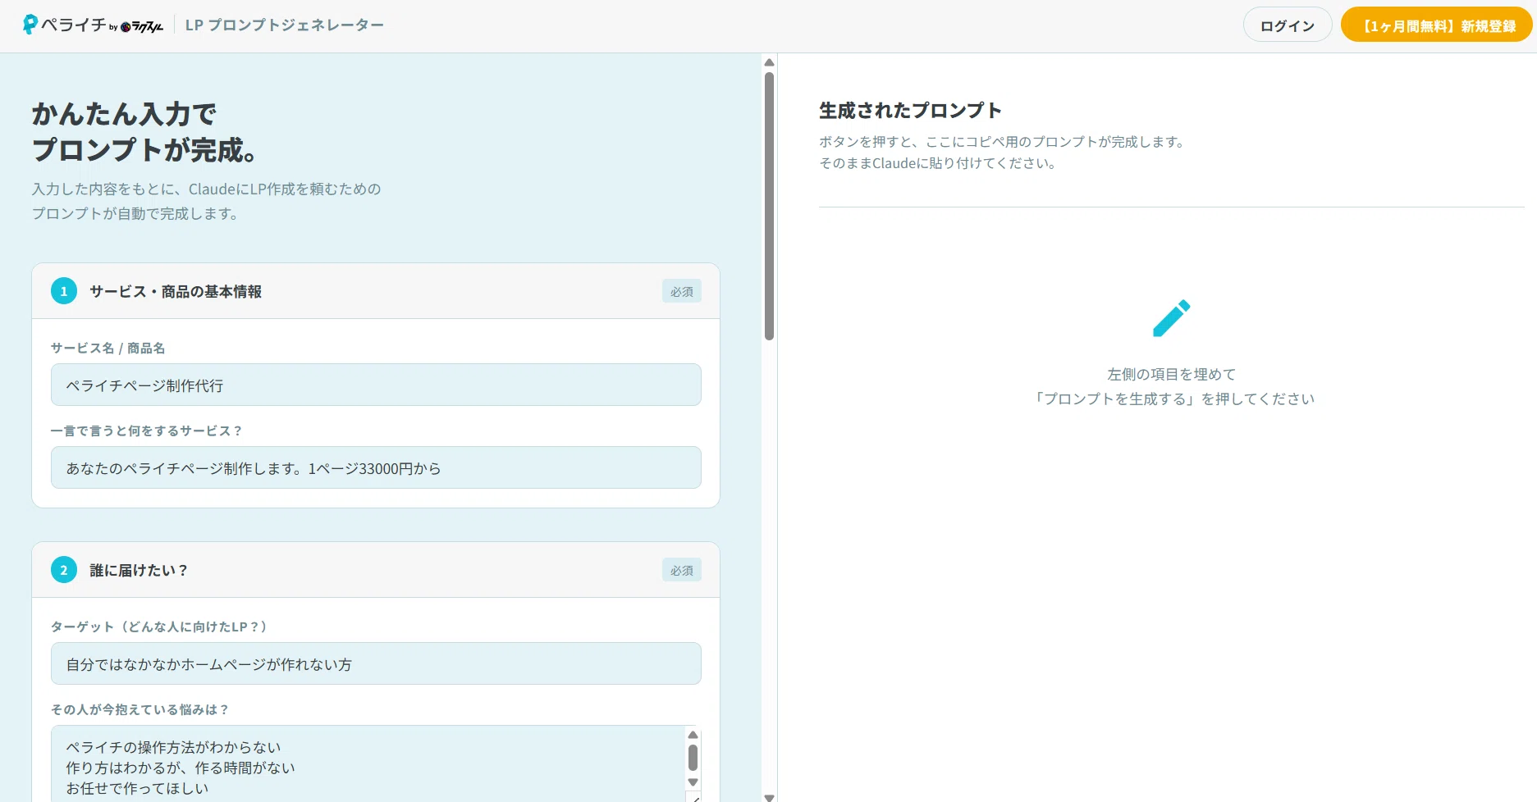This screenshot has height=802, width=1537.
Task: Focus the 一言で言うと何をするサービス input field
Action: click(x=376, y=467)
